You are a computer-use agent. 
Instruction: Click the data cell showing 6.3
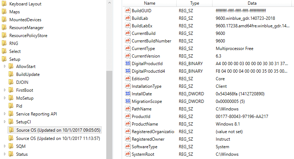pyautogui.click(x=219, y=56)
